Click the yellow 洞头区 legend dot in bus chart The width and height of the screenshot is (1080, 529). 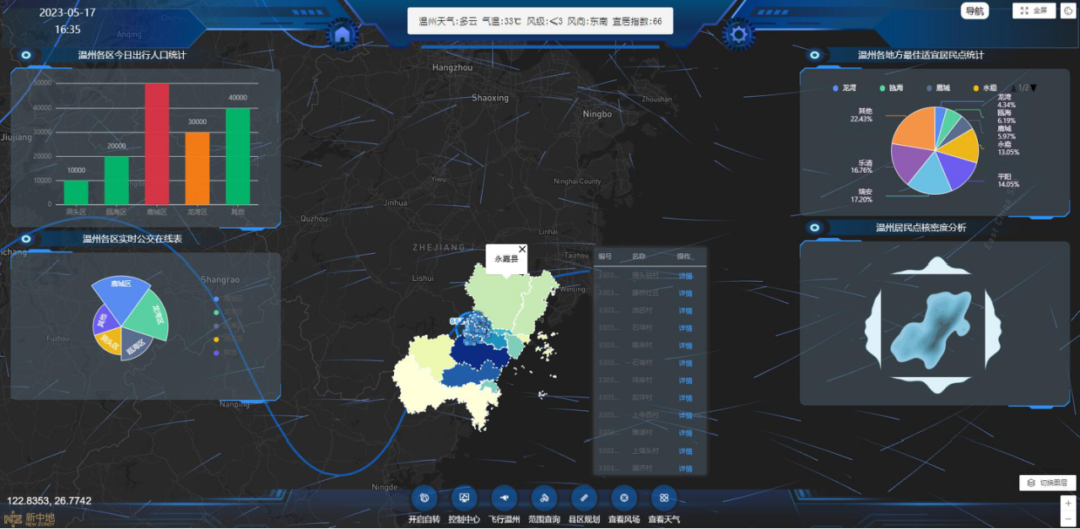coord(217,339)
